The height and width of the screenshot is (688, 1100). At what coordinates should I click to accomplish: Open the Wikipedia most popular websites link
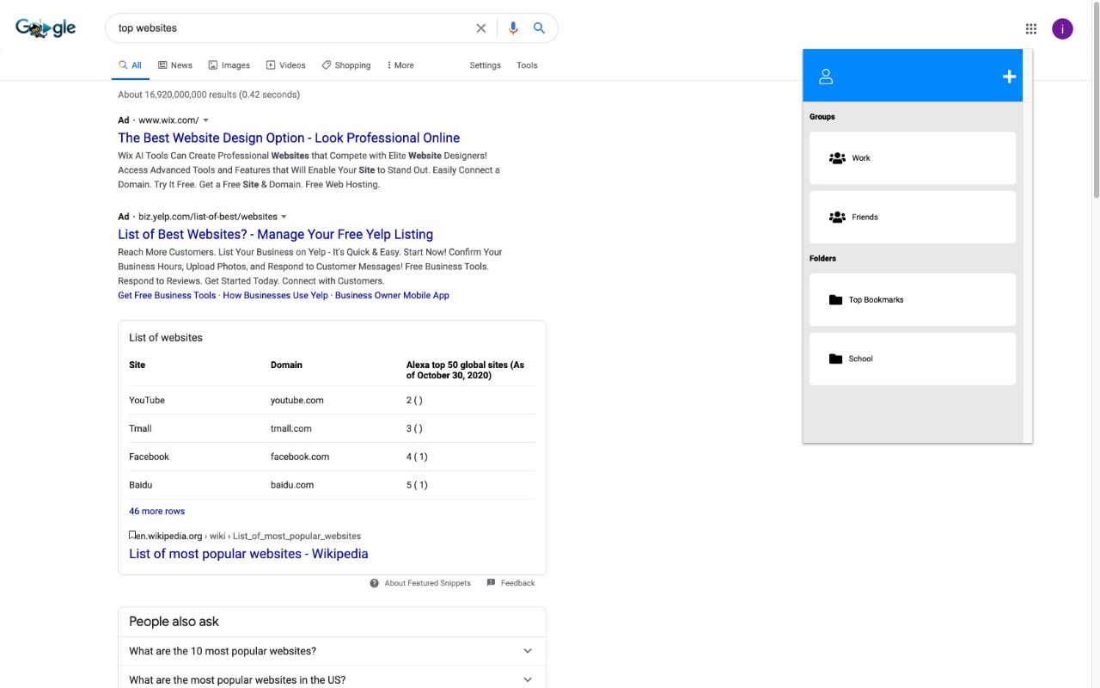[248, 554]
